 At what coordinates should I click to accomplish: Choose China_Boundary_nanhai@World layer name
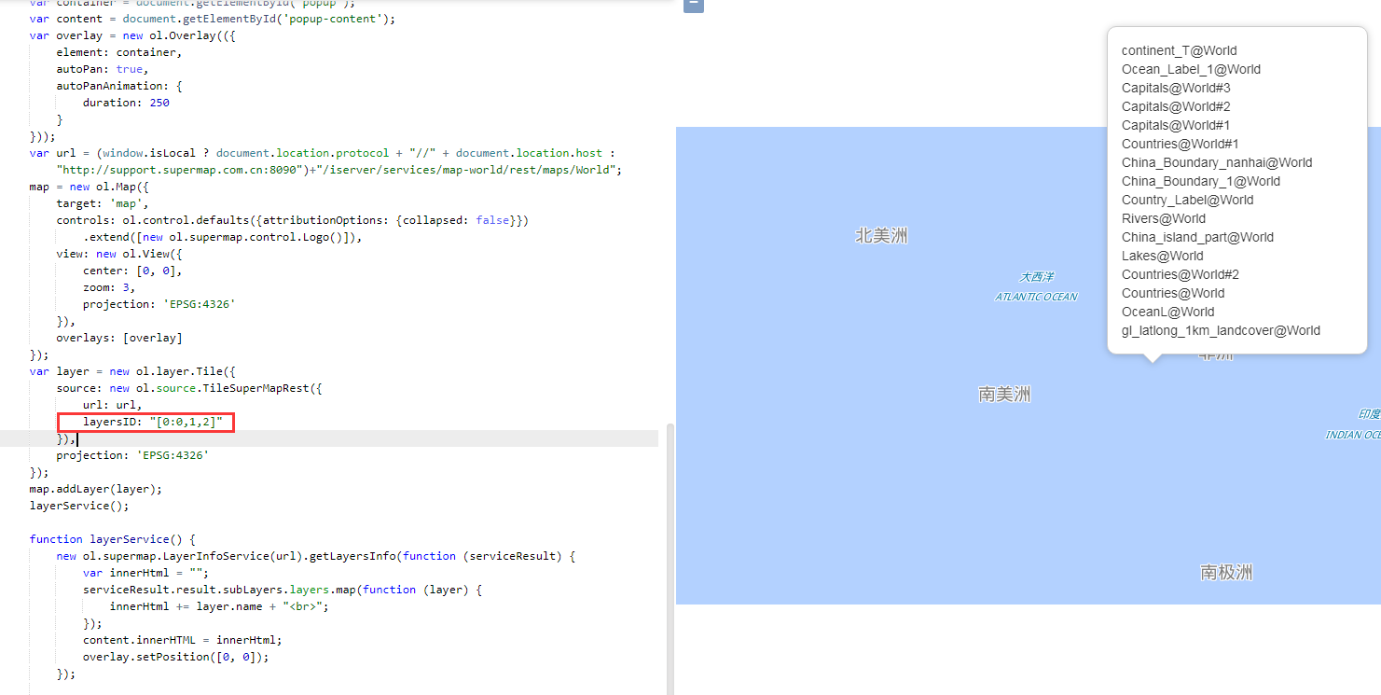[1216, 162]
